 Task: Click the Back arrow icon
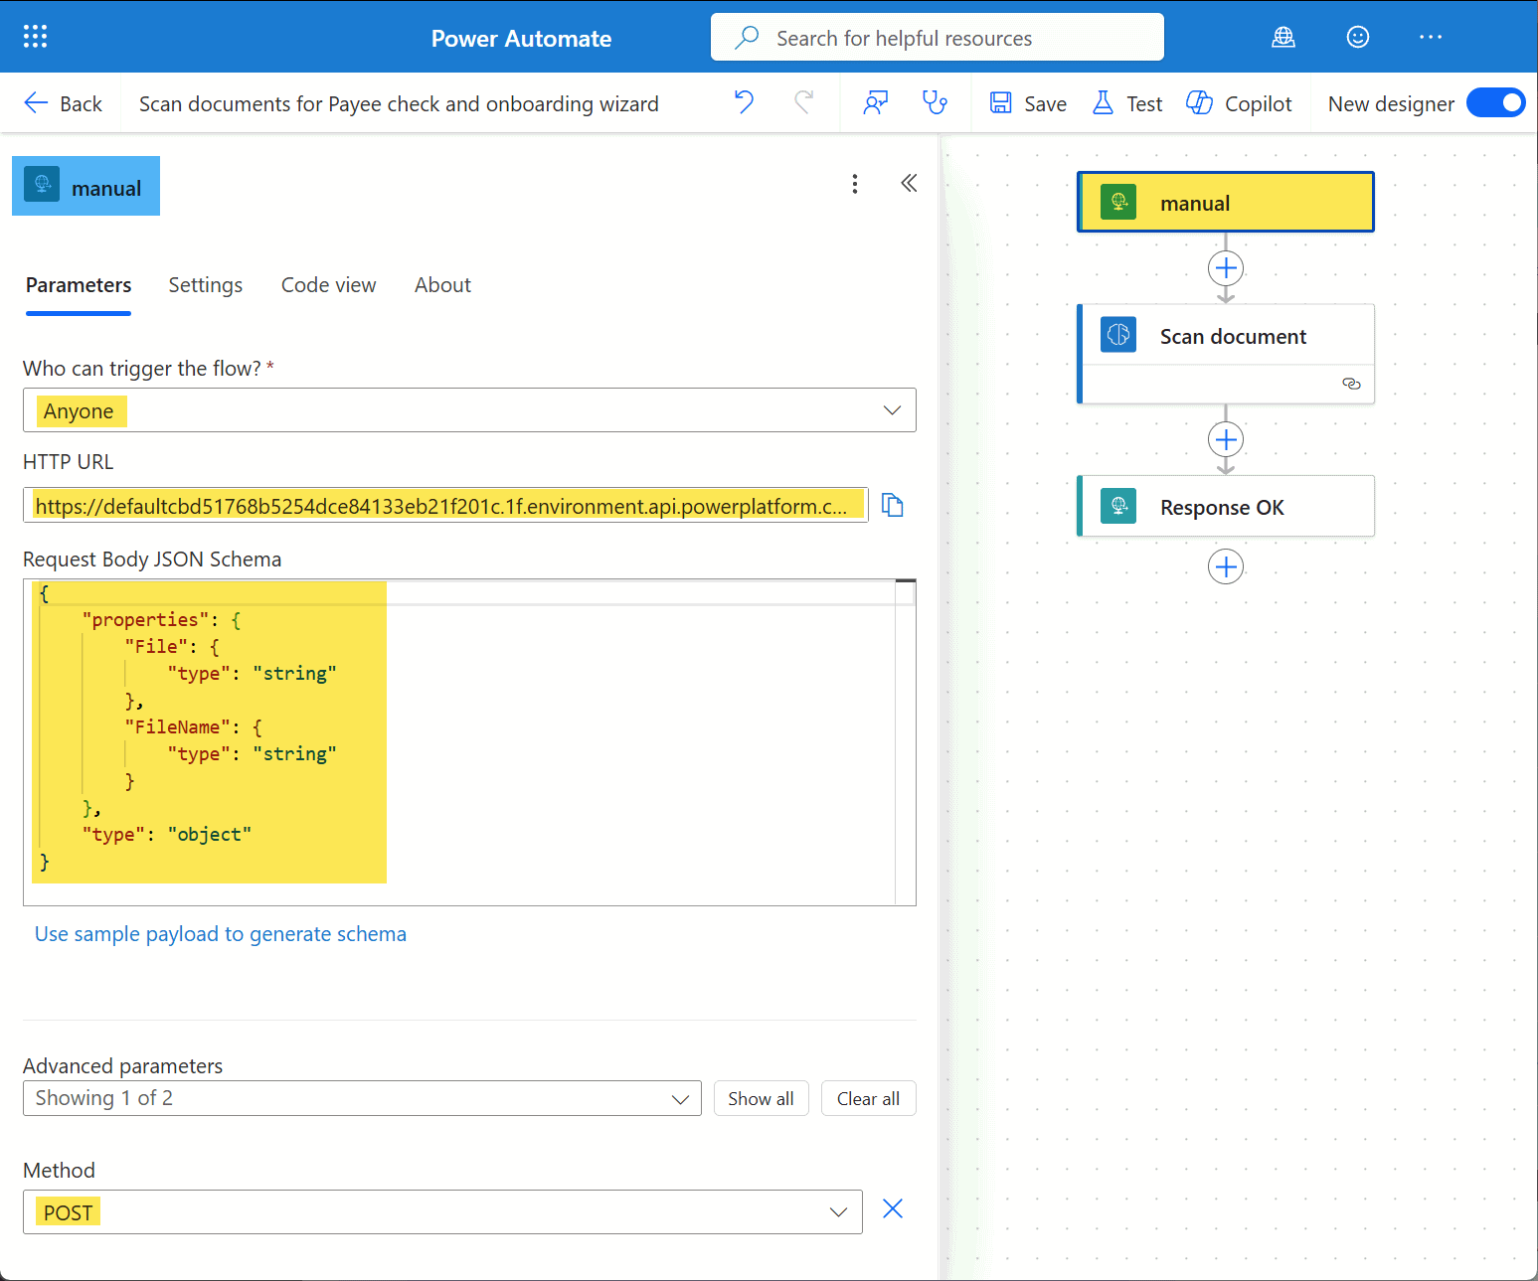36,103
